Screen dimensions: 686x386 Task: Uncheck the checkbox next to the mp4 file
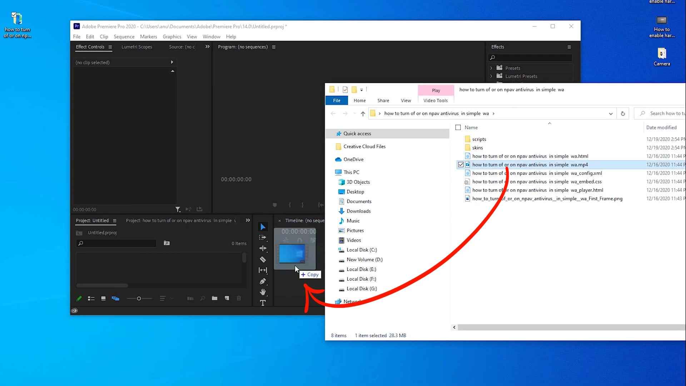pyautogui.click(x=461, y=165)
